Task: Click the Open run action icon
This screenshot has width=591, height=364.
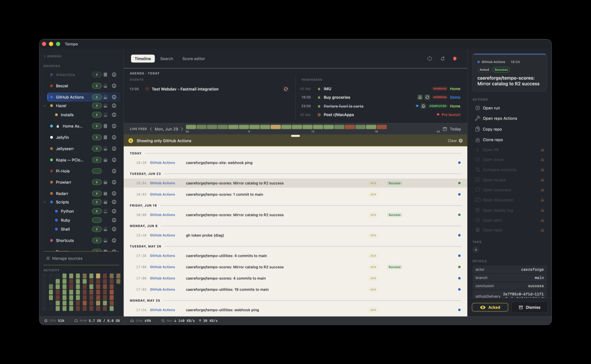Action: (478, 108)
